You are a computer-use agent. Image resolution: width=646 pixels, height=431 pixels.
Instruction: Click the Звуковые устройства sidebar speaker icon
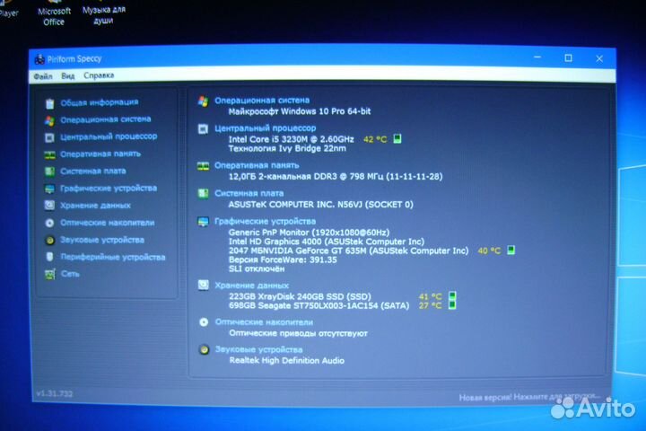[x=50, y=241]
